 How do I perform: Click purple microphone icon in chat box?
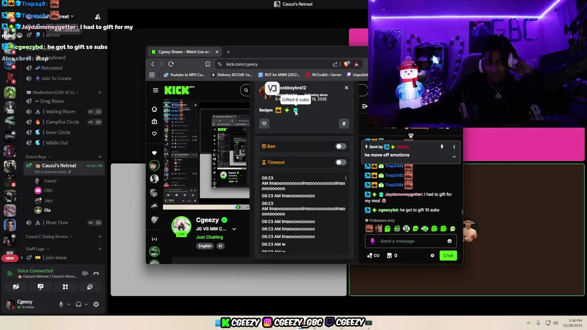(372, 241)
